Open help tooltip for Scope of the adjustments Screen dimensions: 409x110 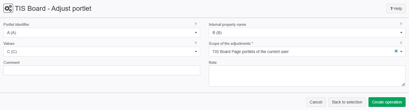pos(401,43)
